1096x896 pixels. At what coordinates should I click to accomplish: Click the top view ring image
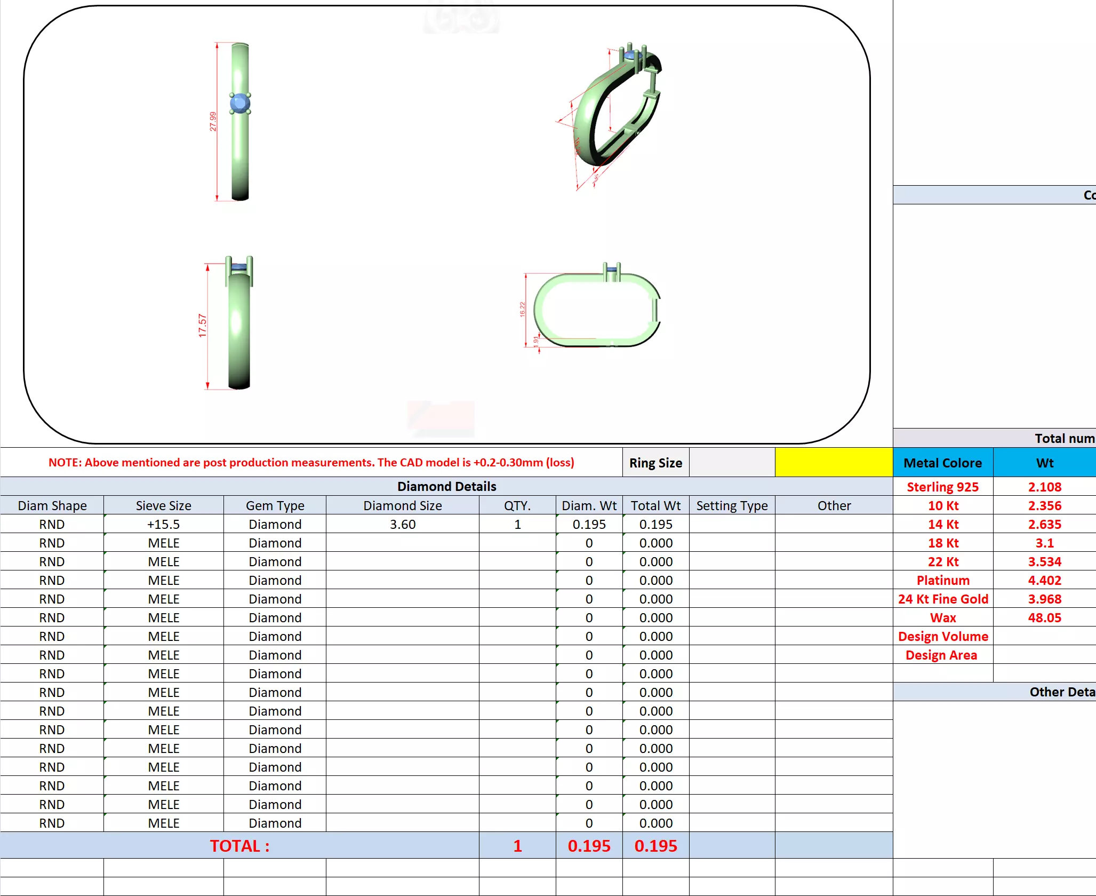239,122
